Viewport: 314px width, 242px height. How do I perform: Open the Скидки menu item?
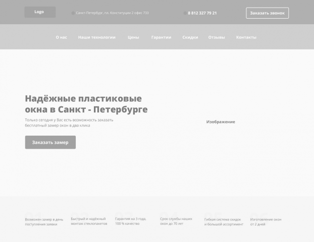190,37
